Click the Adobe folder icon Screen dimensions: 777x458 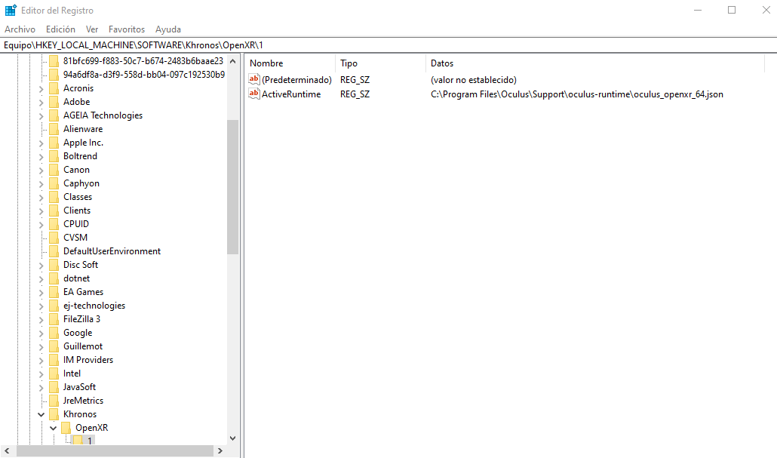click(54, 102)
